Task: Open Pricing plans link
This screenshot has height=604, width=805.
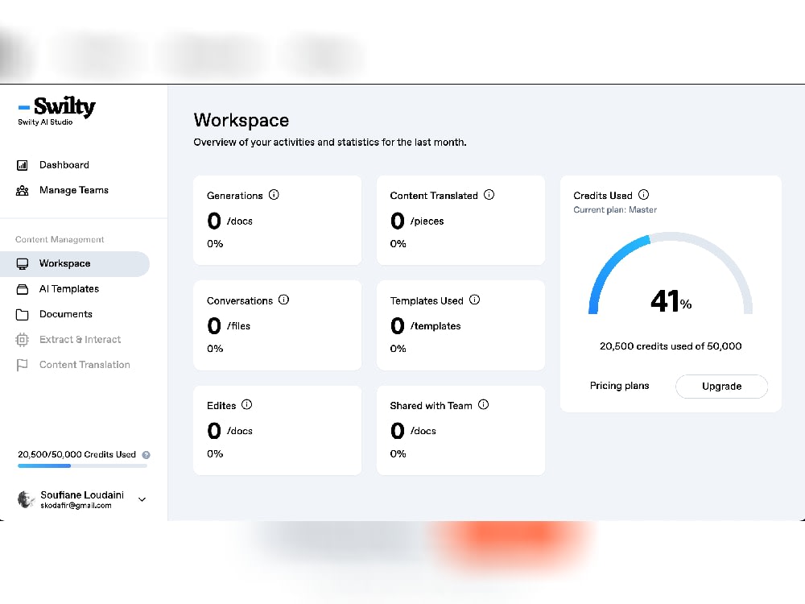Action: (619, 386)
